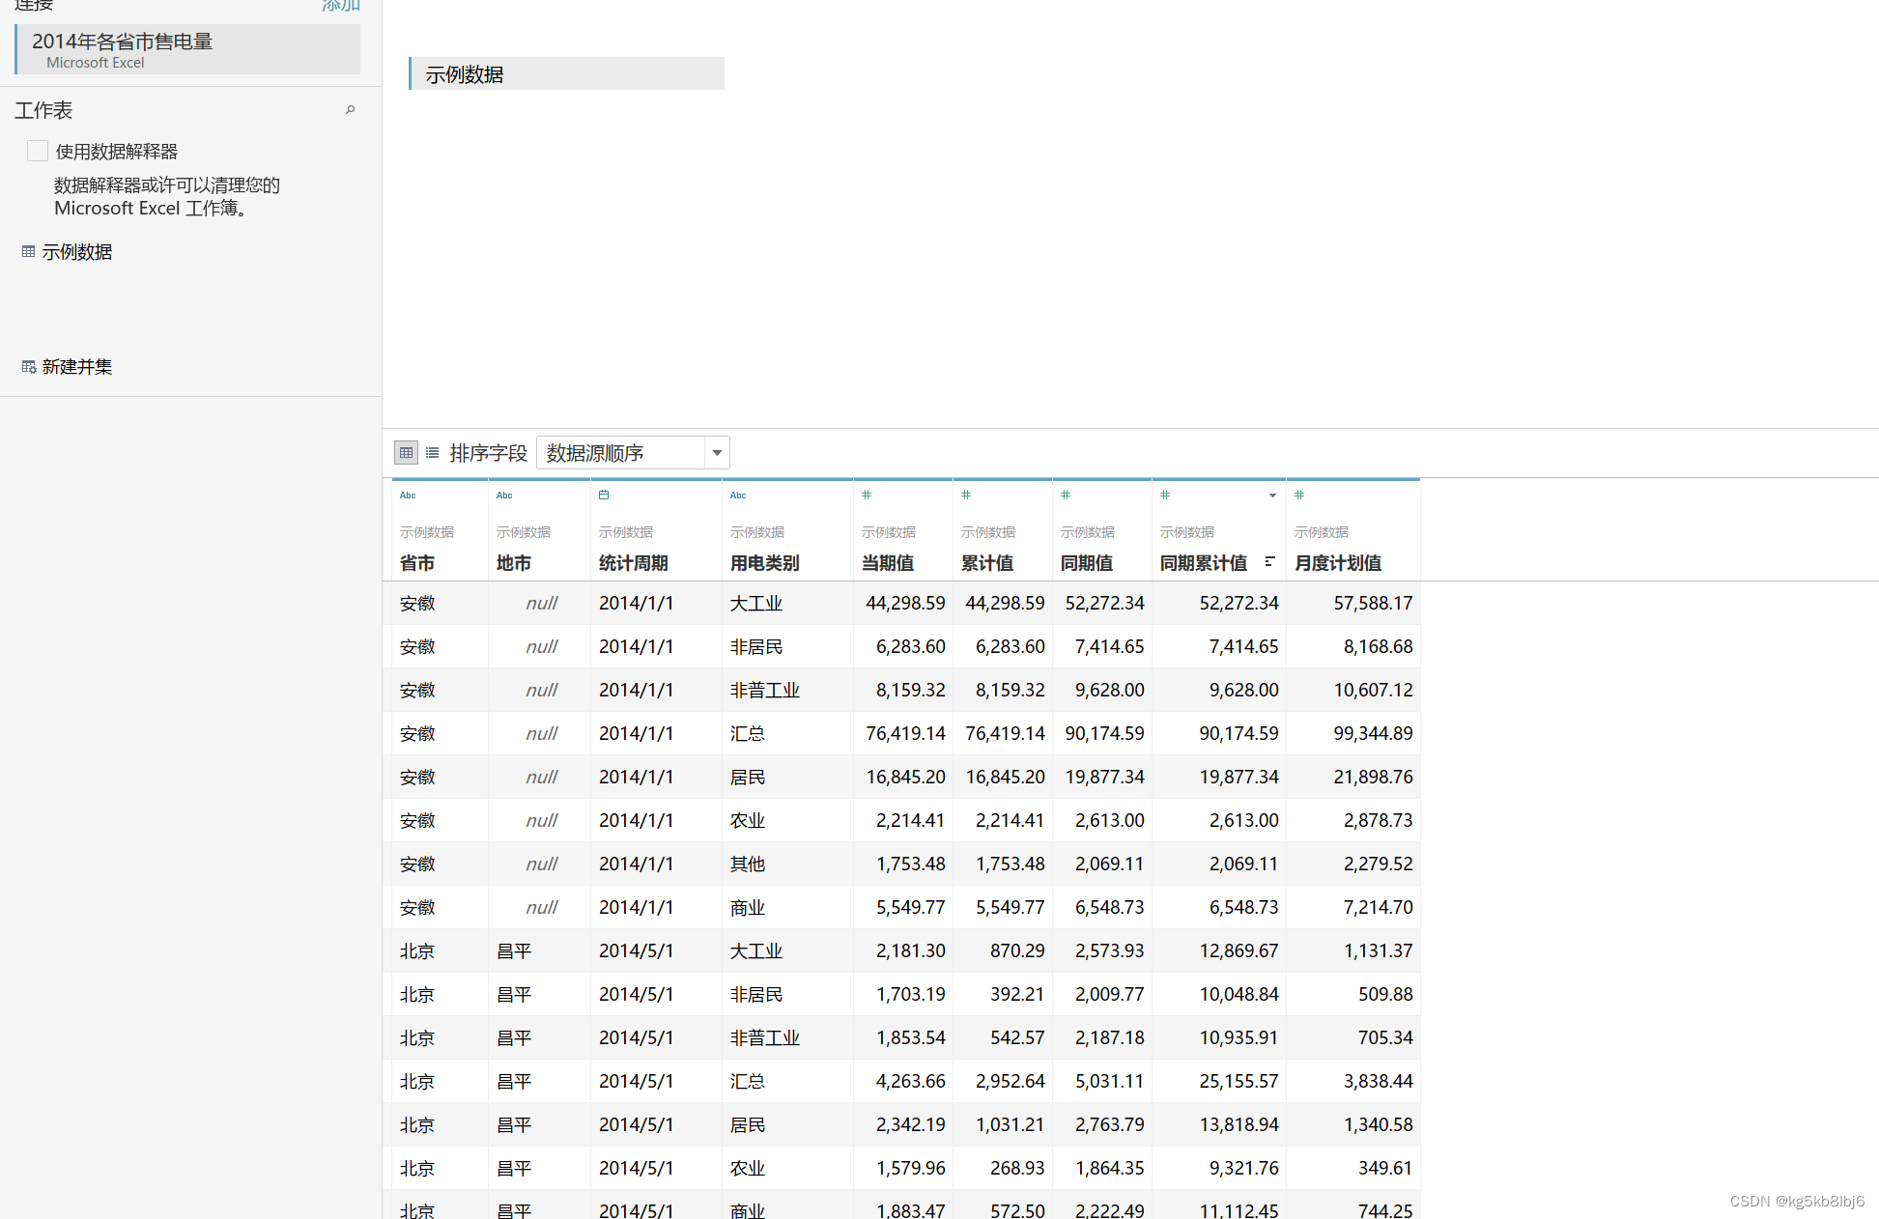This screenshot has width=1879, height=1219.
Task: Click the 新建并集 union icon
Action: click(x=29, y=366)
